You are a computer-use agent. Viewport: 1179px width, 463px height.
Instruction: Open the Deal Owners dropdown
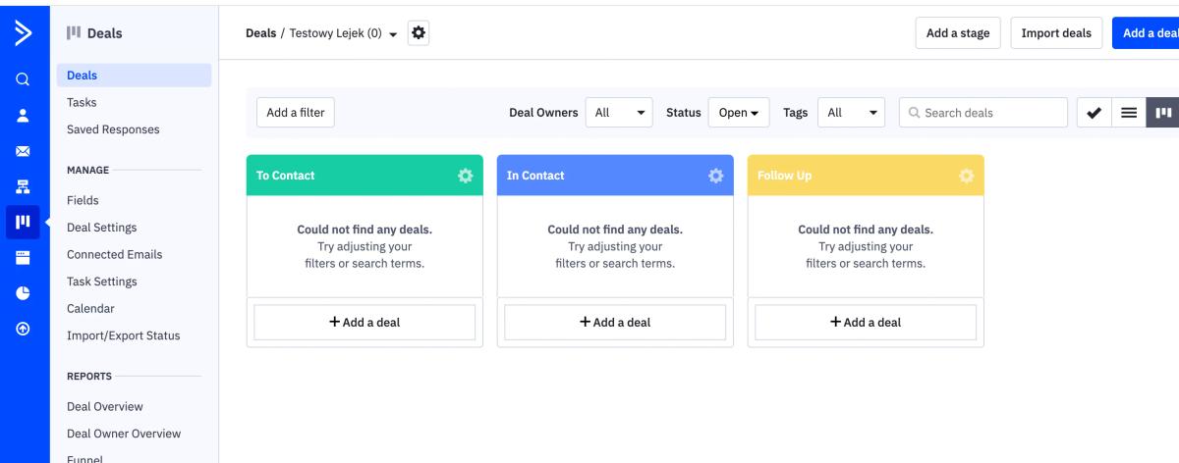pos(619,113)
